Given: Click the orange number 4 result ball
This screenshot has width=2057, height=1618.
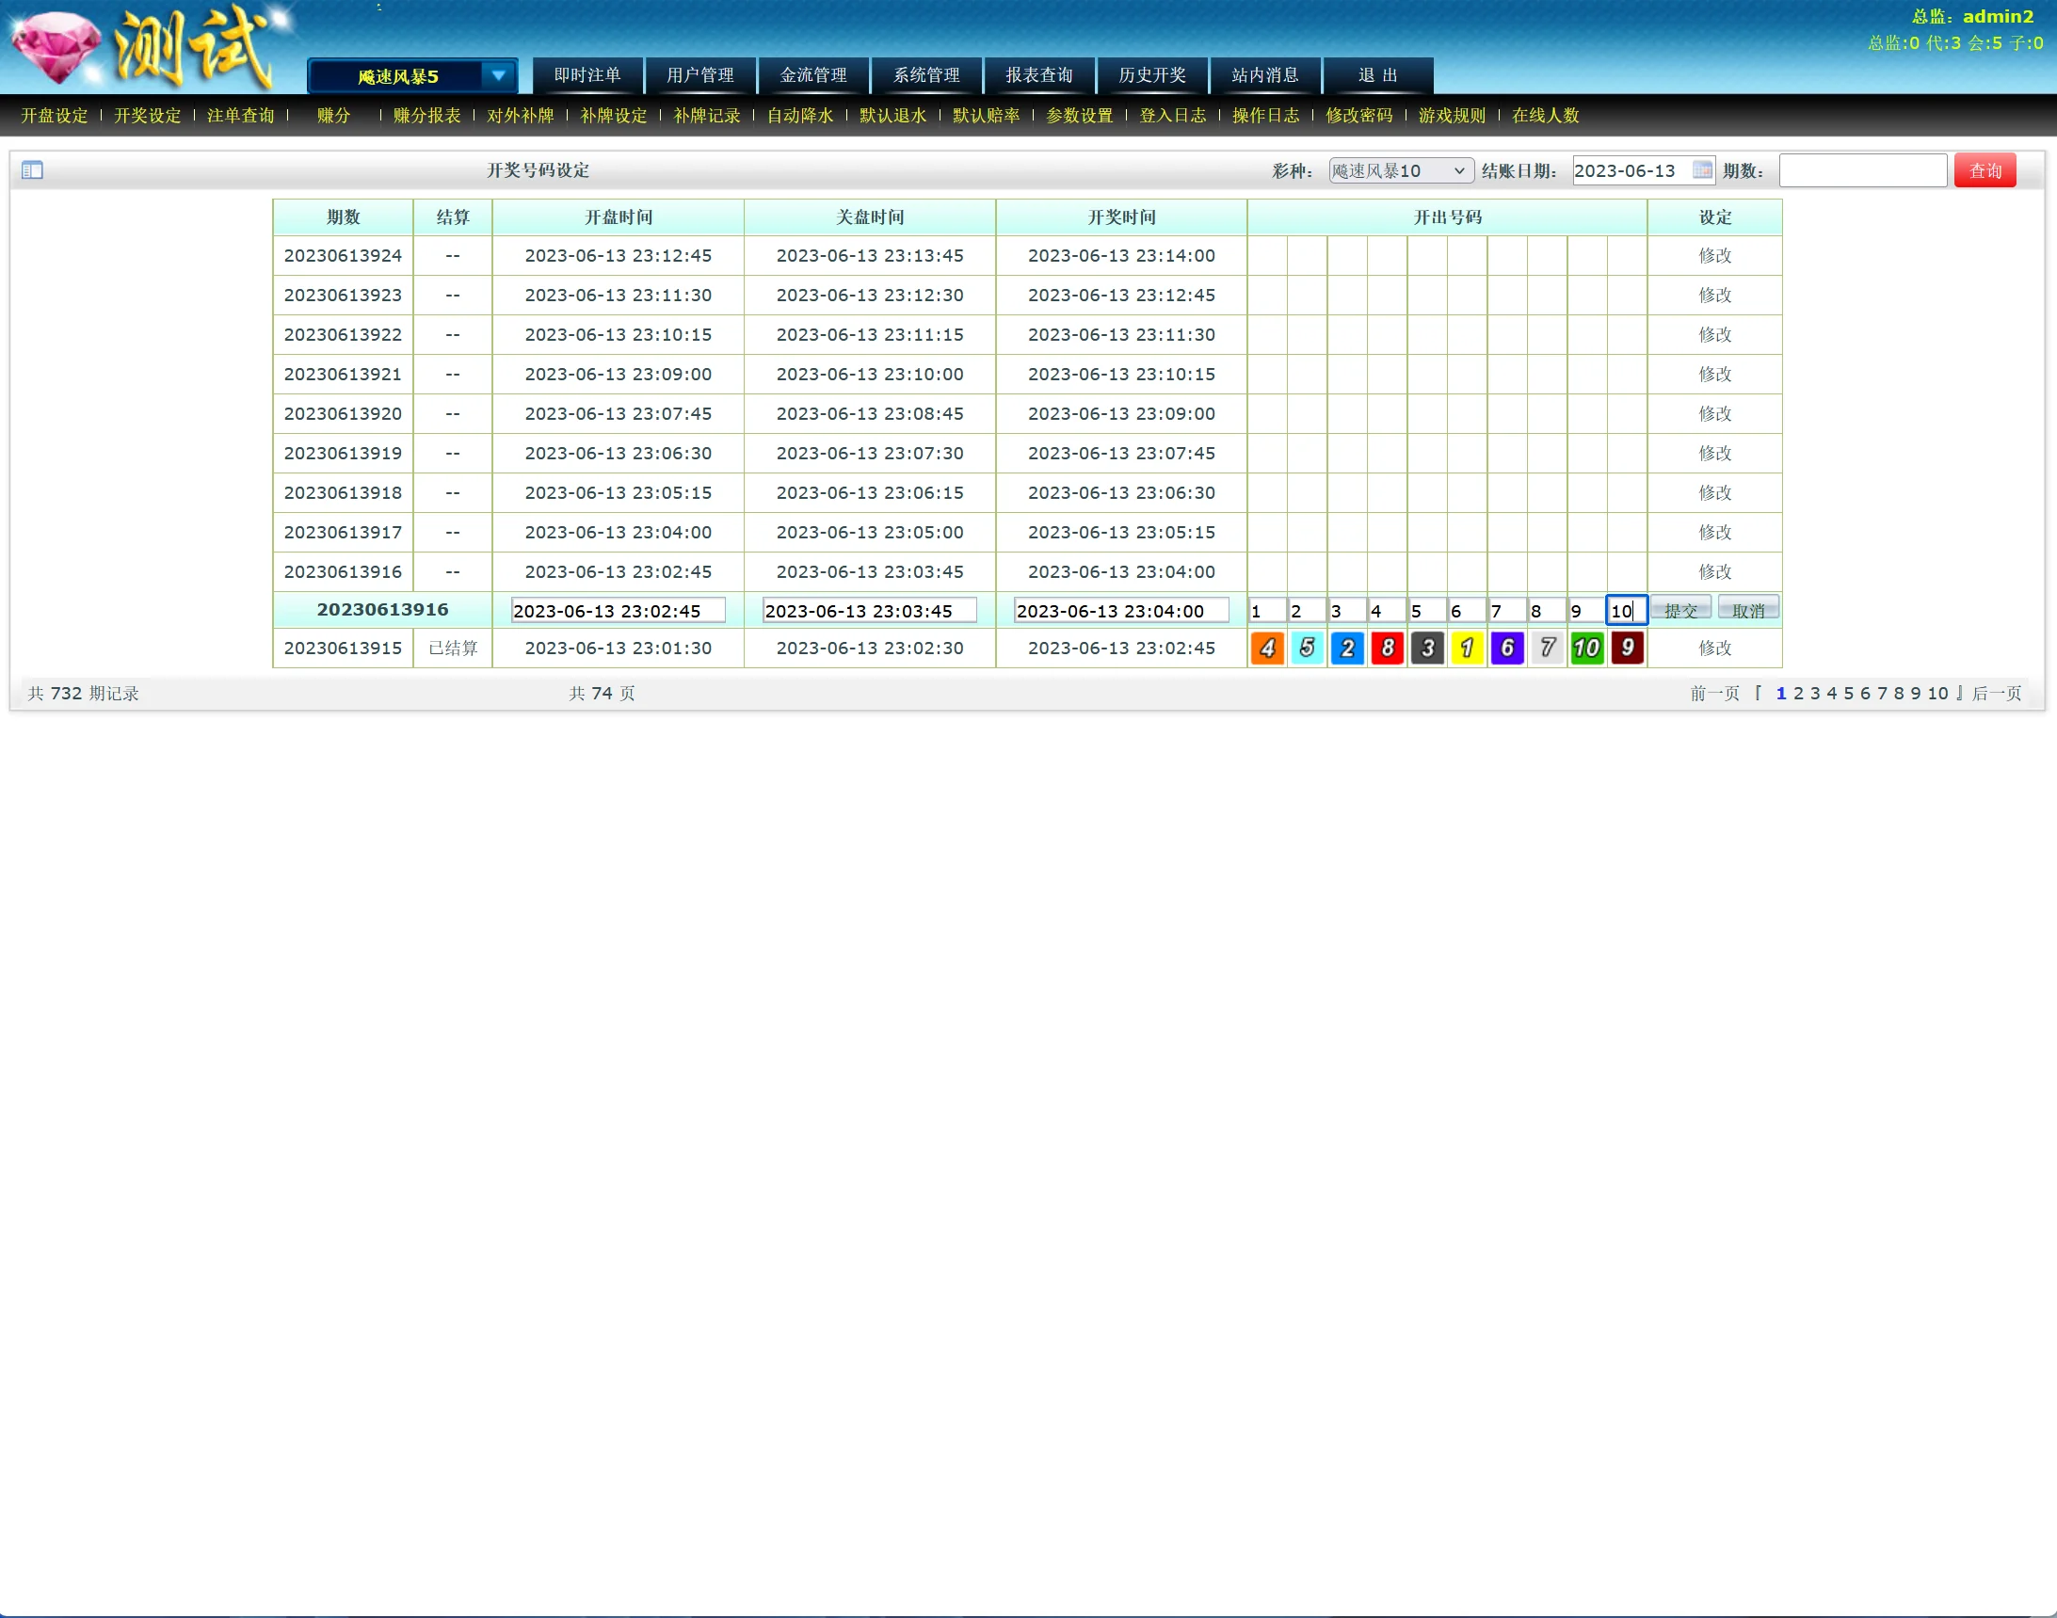Looking at the screenshot, I should tap(1267, 649).
